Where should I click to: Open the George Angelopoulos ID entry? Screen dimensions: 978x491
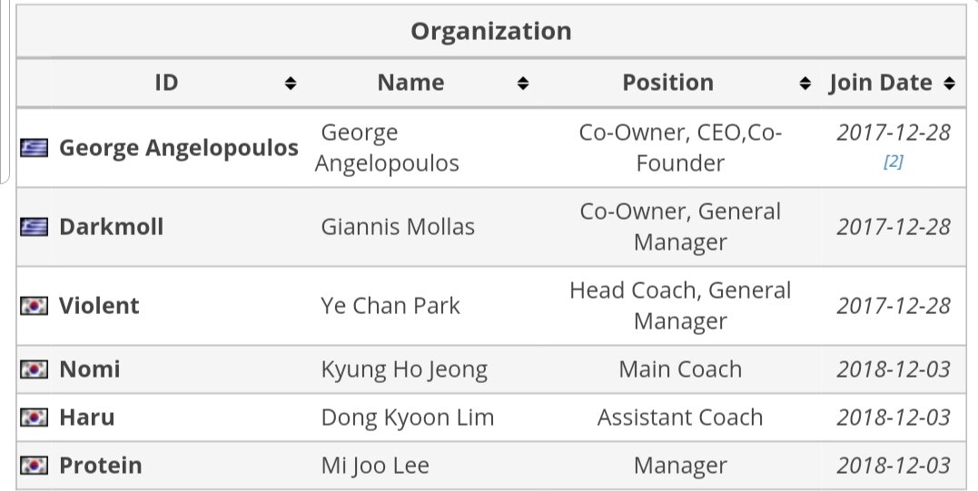(x=178, y=148)
